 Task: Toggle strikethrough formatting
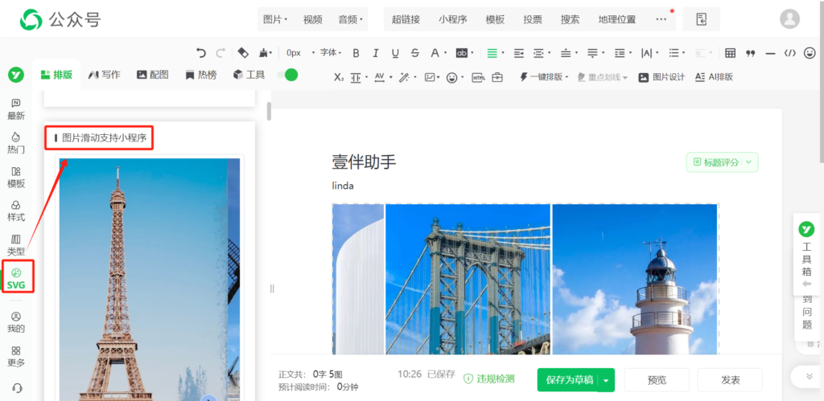[415, 53]
